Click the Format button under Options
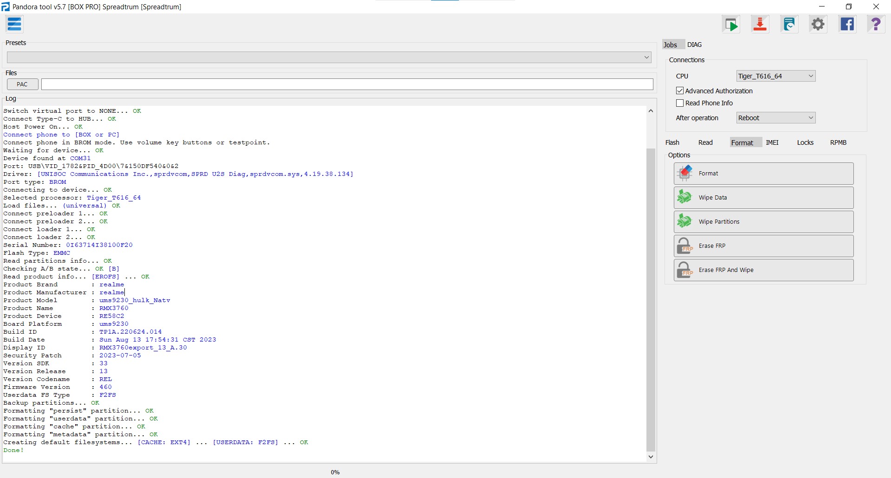The width and height of the screenshot is (891, 478). (763, 174)
